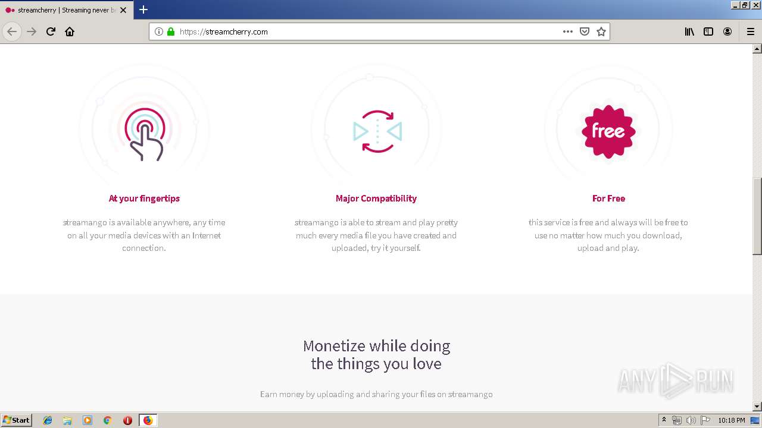Open the Windows Start menu

(17, 420)
